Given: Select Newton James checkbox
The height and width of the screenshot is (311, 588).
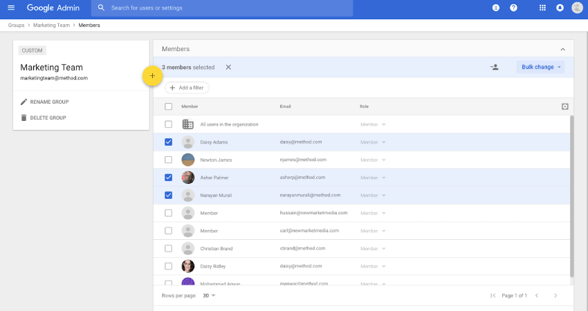Looking at the screenshot, I should (x=169, y=160).
